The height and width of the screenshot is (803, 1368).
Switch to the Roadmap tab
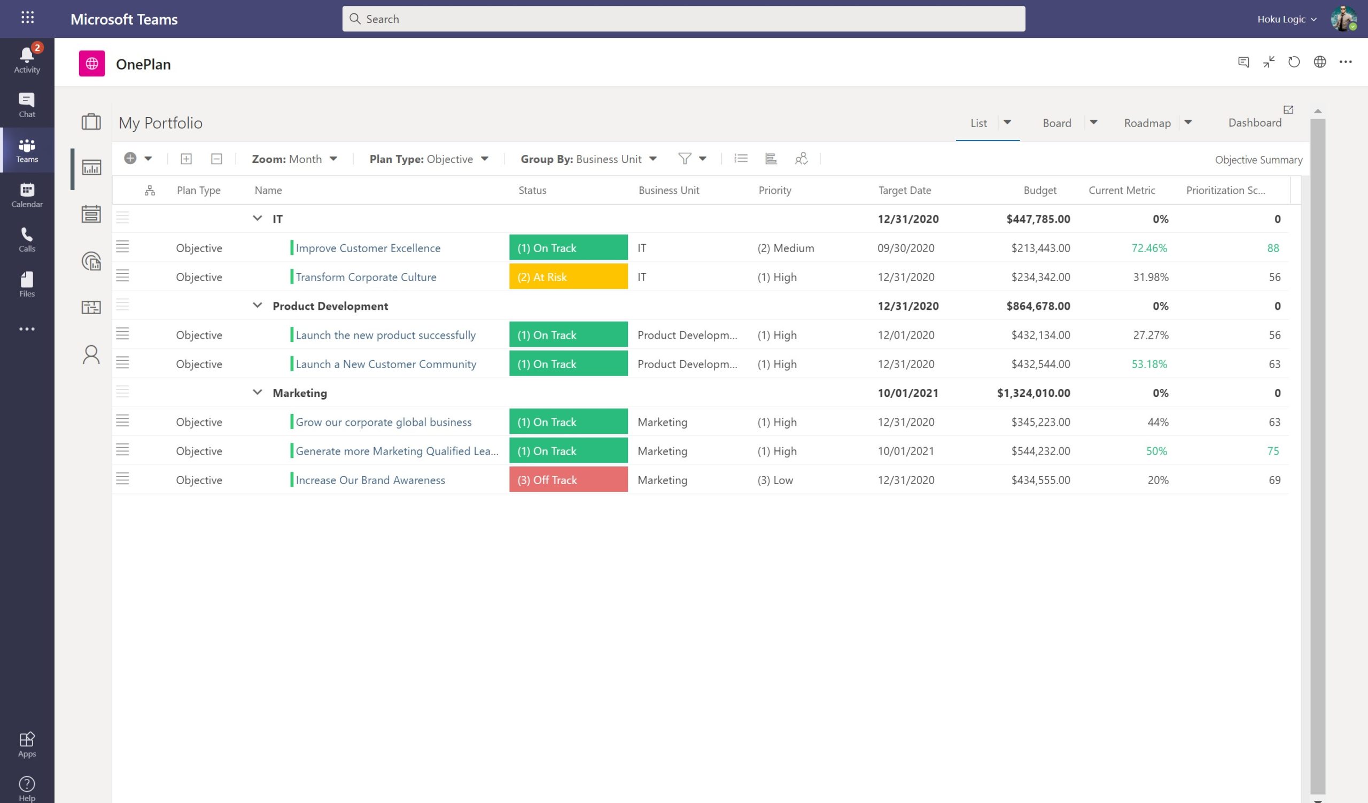(1147, 123)
